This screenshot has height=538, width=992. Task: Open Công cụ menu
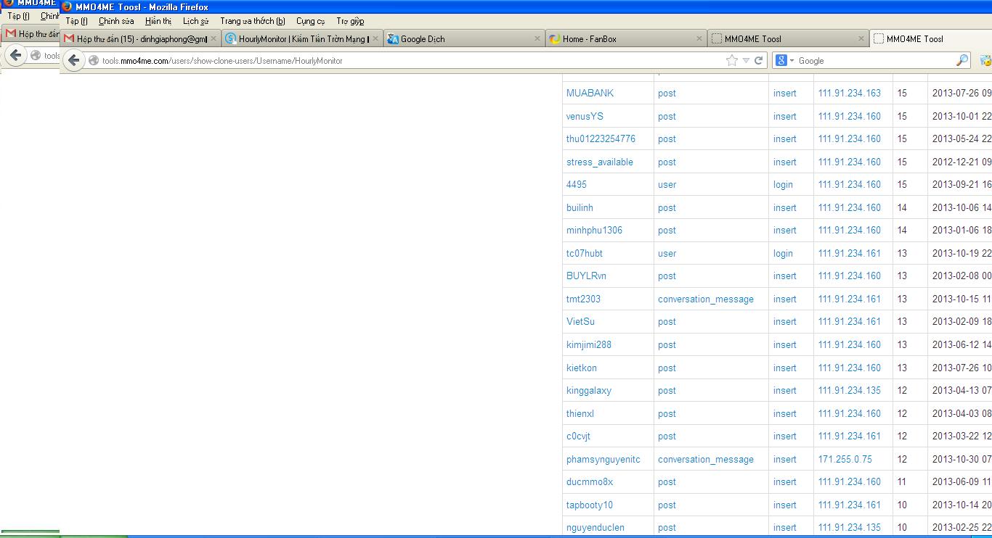pyautogui.click(x=310, y=21)
